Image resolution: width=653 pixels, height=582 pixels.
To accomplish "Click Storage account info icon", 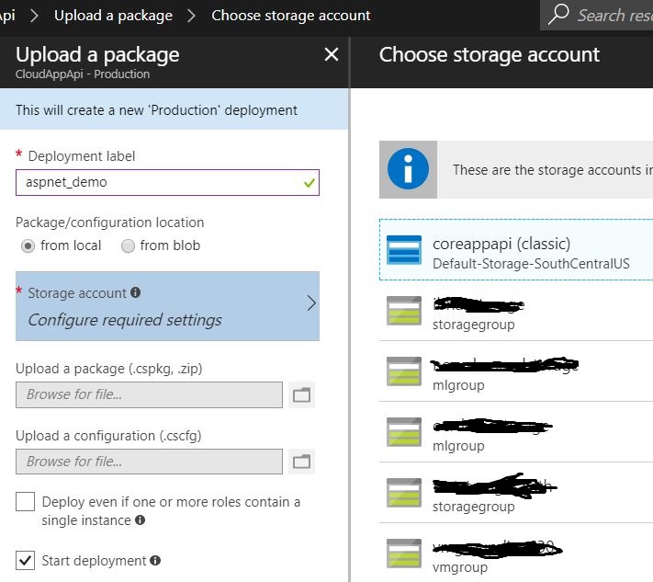I will tap(136, 293).
